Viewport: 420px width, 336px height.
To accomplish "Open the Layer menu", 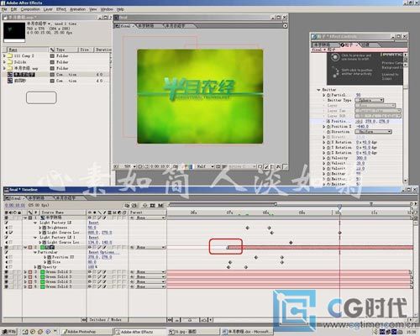I will pos(48,9).
